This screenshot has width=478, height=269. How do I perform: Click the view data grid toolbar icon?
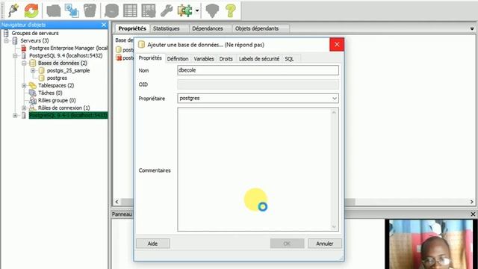(x=130, y=10)
